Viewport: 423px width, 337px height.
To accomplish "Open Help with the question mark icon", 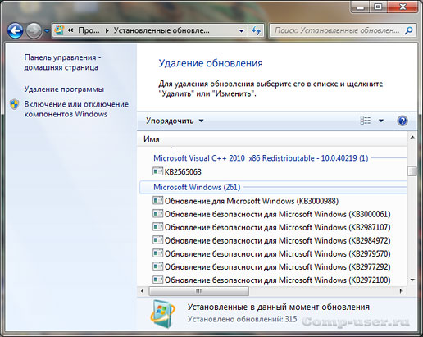I will click(403, 121).
